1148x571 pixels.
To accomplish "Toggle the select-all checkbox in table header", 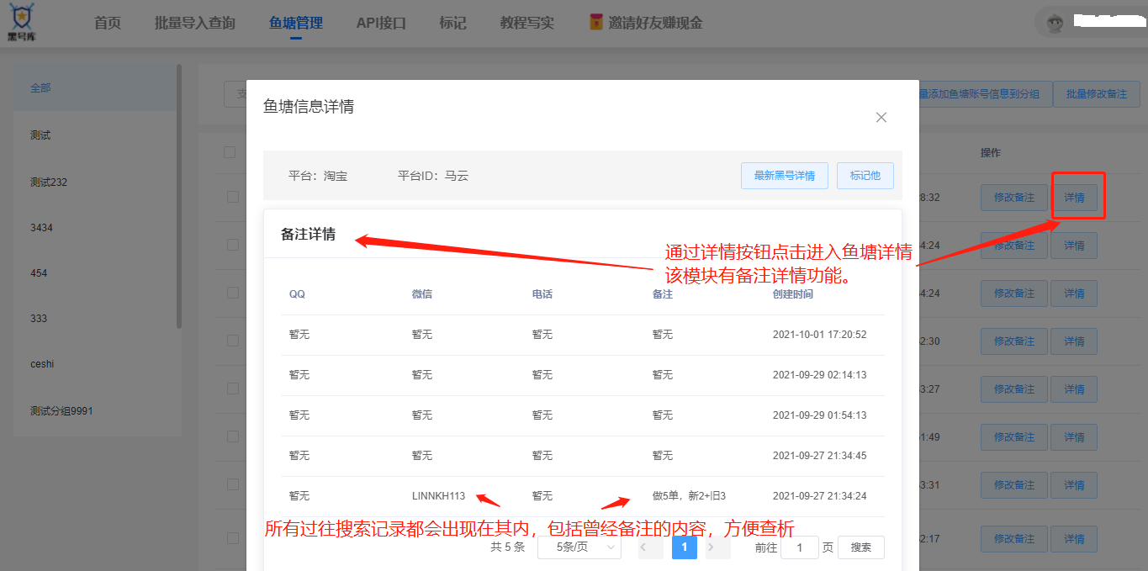I will coord(230,152).
